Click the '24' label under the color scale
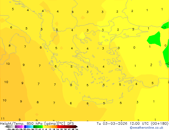 click(58, 129)
